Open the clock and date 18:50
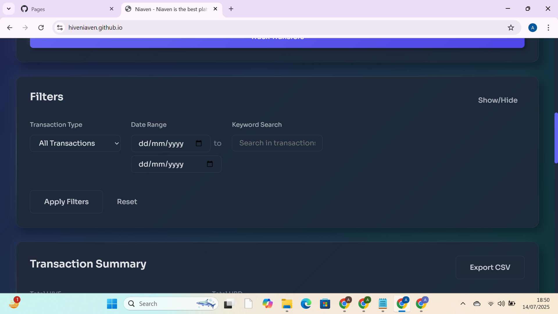 tap(536, 304)
